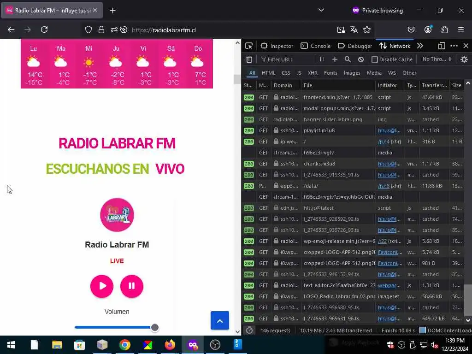Open the devtools three-dot options menu
Image resolution: width=472 pixels, height=354 pixels.
point(454,46)
